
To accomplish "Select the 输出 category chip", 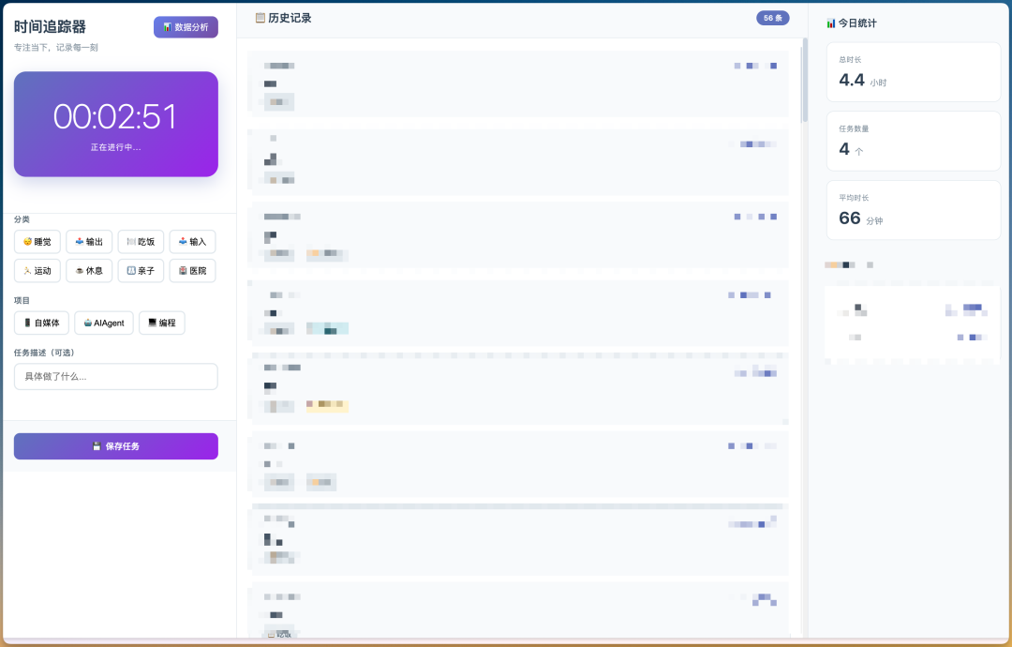I will (x=89, y=242).
